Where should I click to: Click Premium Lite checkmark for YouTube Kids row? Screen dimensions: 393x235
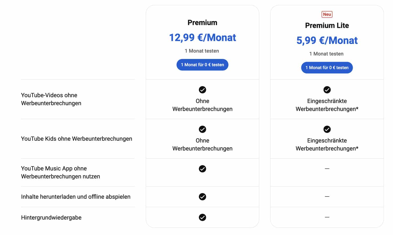click(327, 129)
